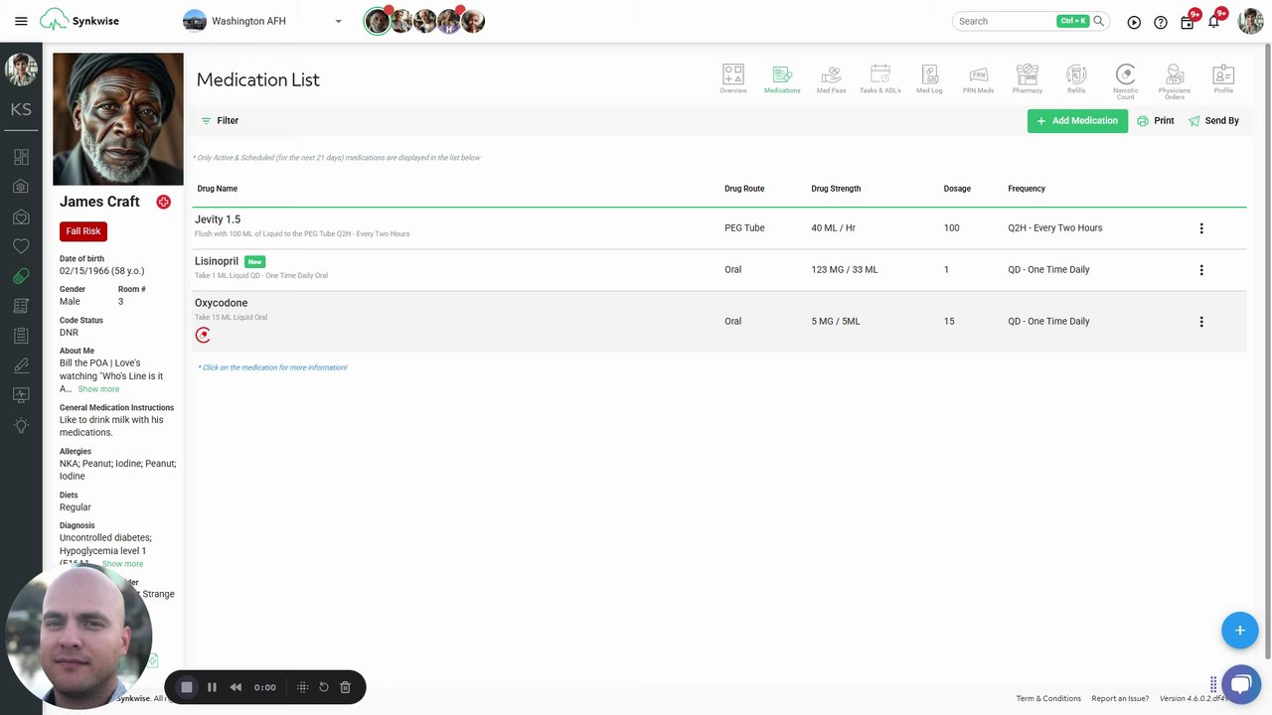
Task: Select the first resident avatar in the top bar
Action: click(x=377, y=21)
